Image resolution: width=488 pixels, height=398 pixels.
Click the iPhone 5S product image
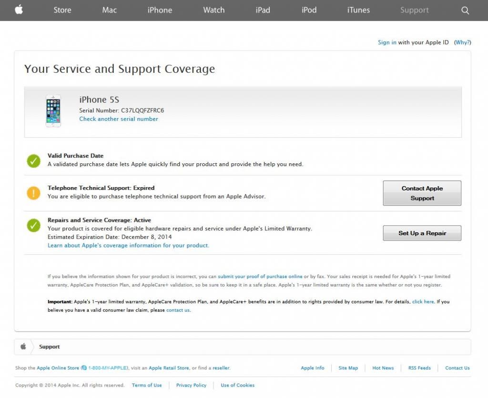(53, 111)
